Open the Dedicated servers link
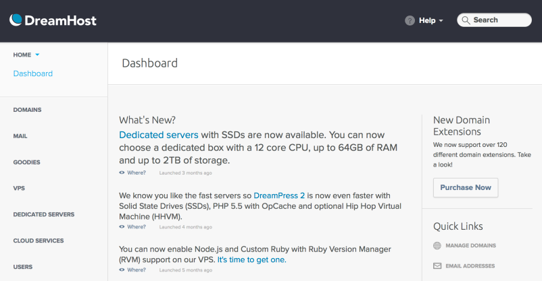This screenshot has width=542, height=281. [159, 135]
